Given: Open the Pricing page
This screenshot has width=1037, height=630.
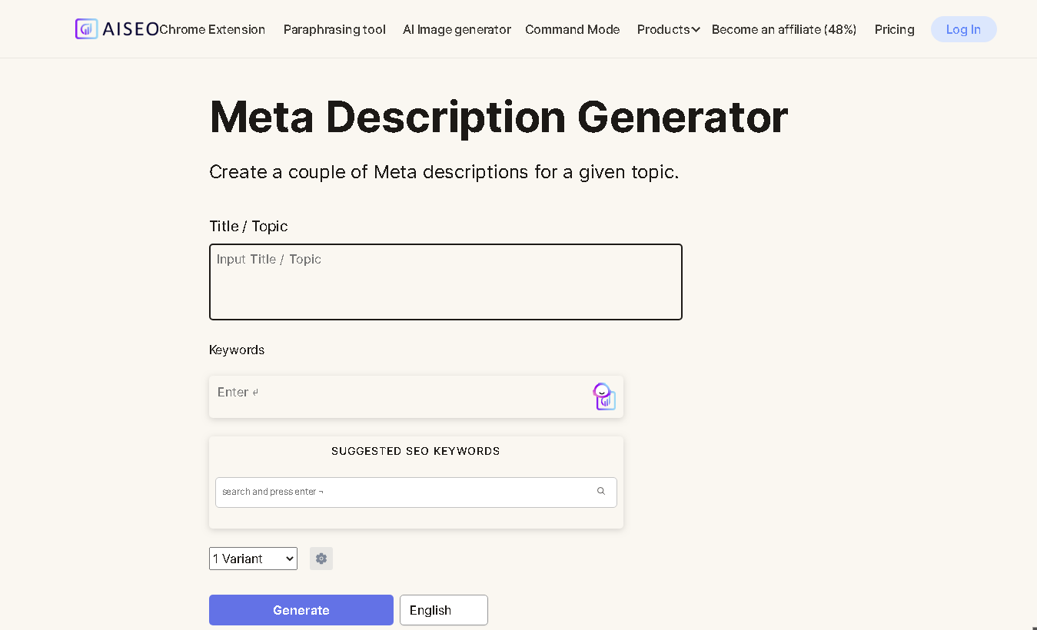Looking at the screenshot, I should point(894,29).
